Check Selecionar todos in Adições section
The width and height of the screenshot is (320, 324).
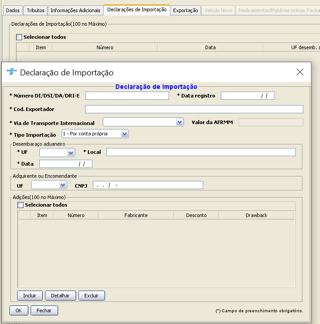tap(21, 205)
